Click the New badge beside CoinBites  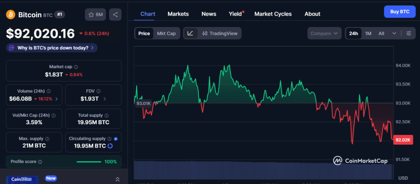51,178
